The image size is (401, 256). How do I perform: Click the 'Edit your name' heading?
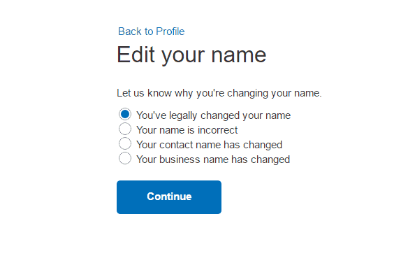[x=191, y=55]
